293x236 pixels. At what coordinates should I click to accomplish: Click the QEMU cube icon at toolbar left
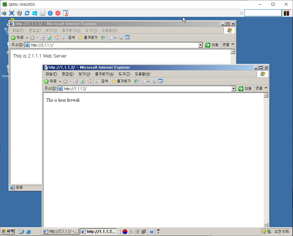[x=4, y=13]
